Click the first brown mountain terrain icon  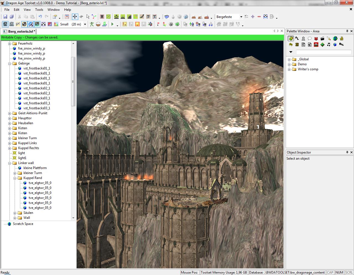pyautogui.click(x=194, y=17)
